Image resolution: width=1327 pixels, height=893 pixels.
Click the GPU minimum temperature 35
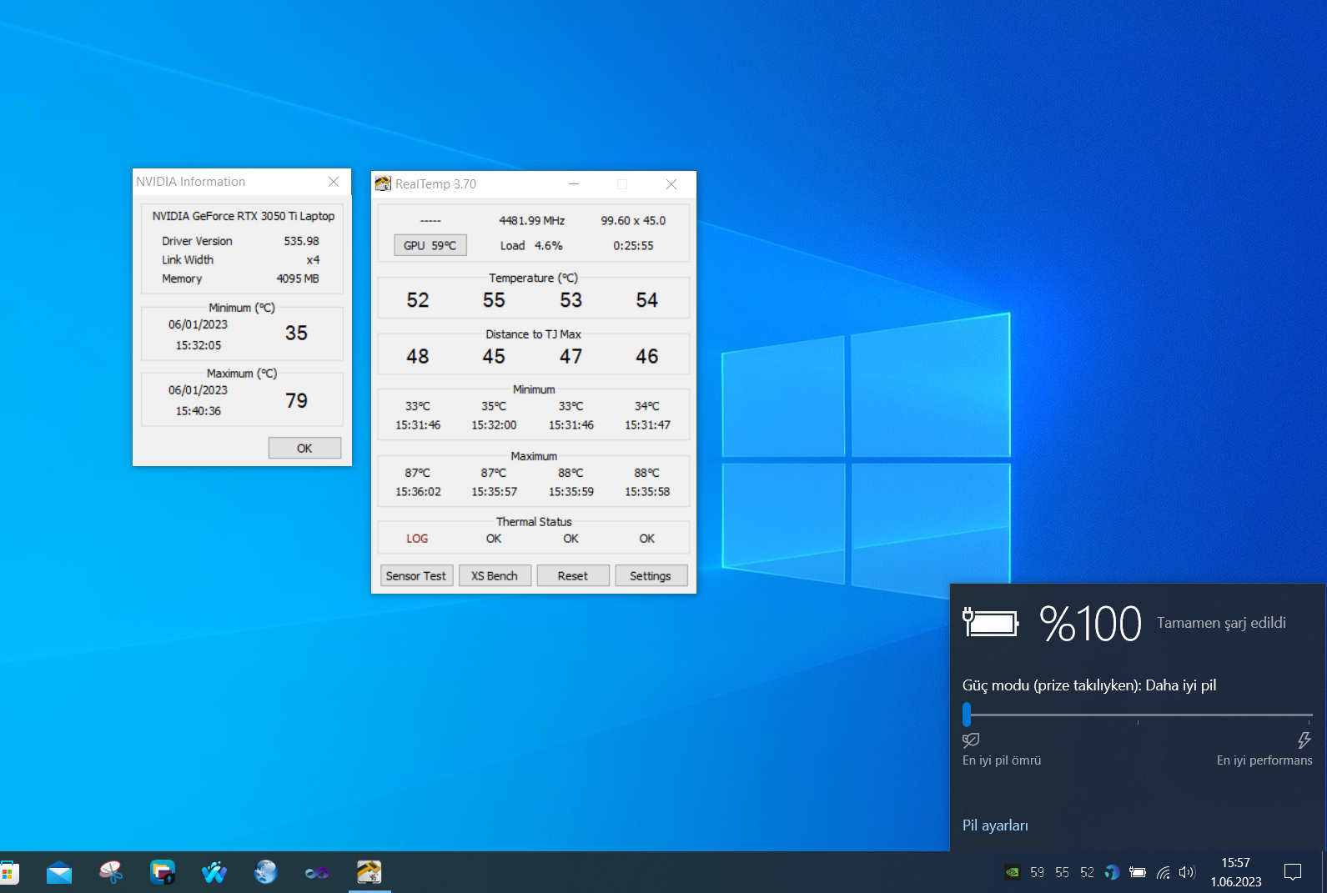pos(297,334)
